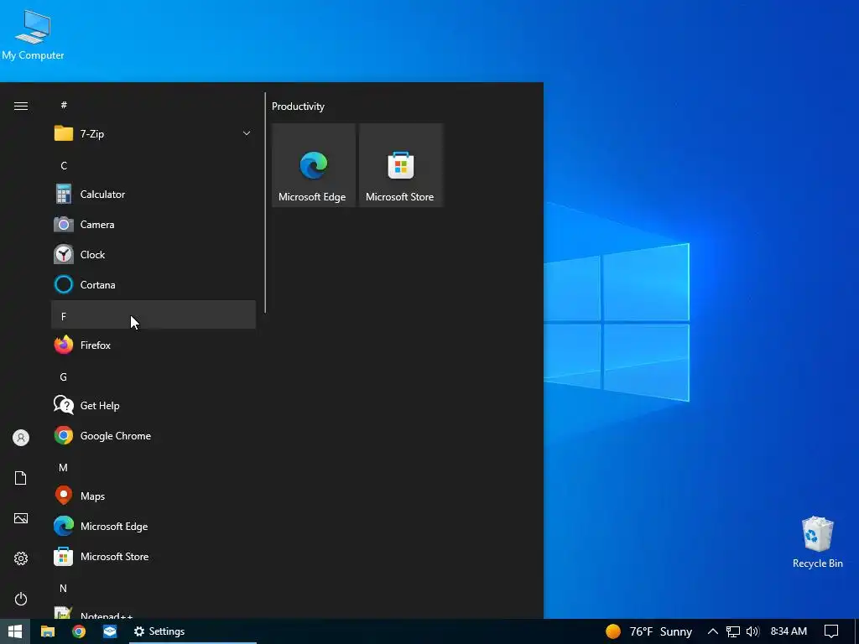859x644 pixels.
Task: Switch to the Settings taskbar window
Action: (x=192, y=631)
